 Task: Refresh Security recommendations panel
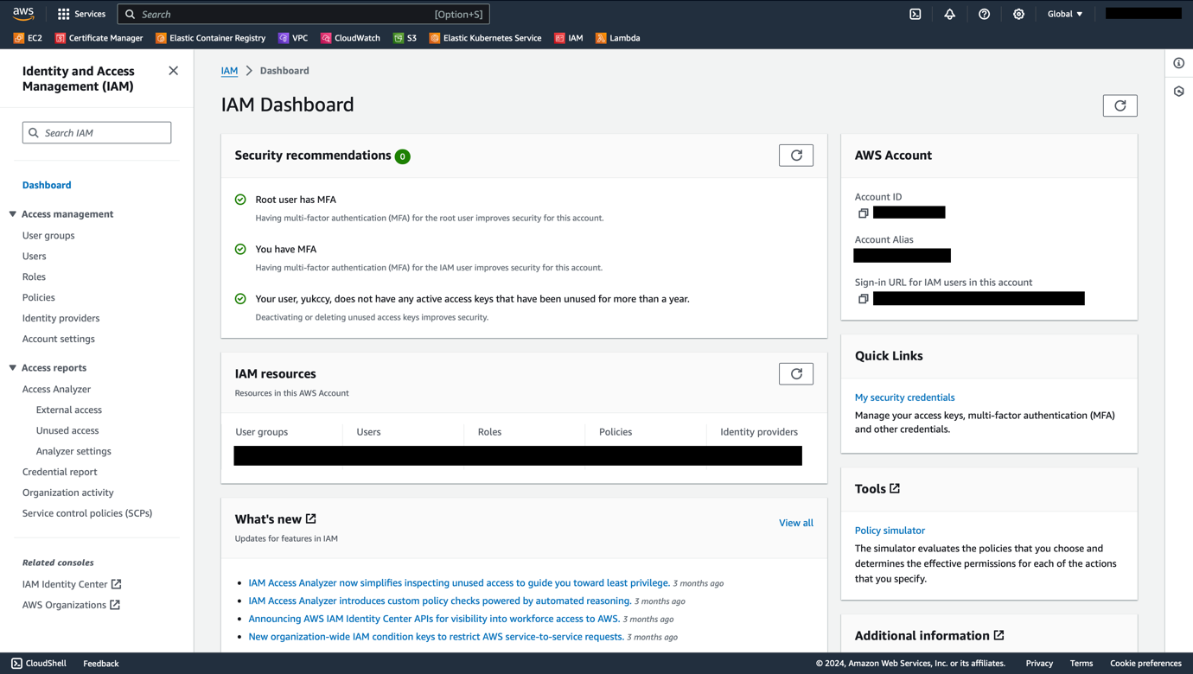(795, 156)
